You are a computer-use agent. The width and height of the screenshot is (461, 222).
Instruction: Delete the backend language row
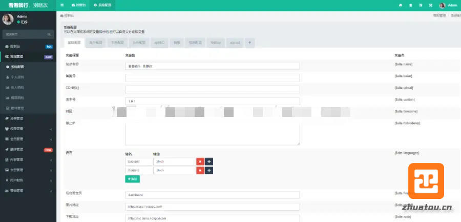200,162
